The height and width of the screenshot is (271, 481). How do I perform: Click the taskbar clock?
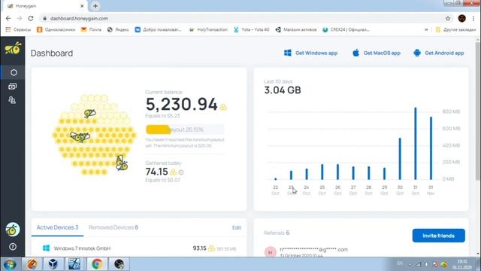tap(462, 264)
